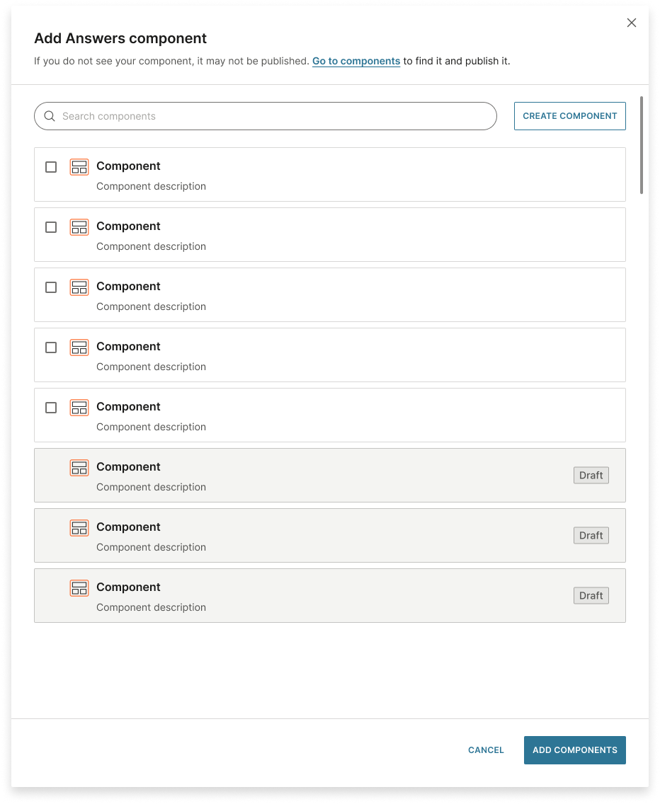Click the component icon in the fourth row
The height and width of the screenshot is (804, 660).
tap(79, 348)
